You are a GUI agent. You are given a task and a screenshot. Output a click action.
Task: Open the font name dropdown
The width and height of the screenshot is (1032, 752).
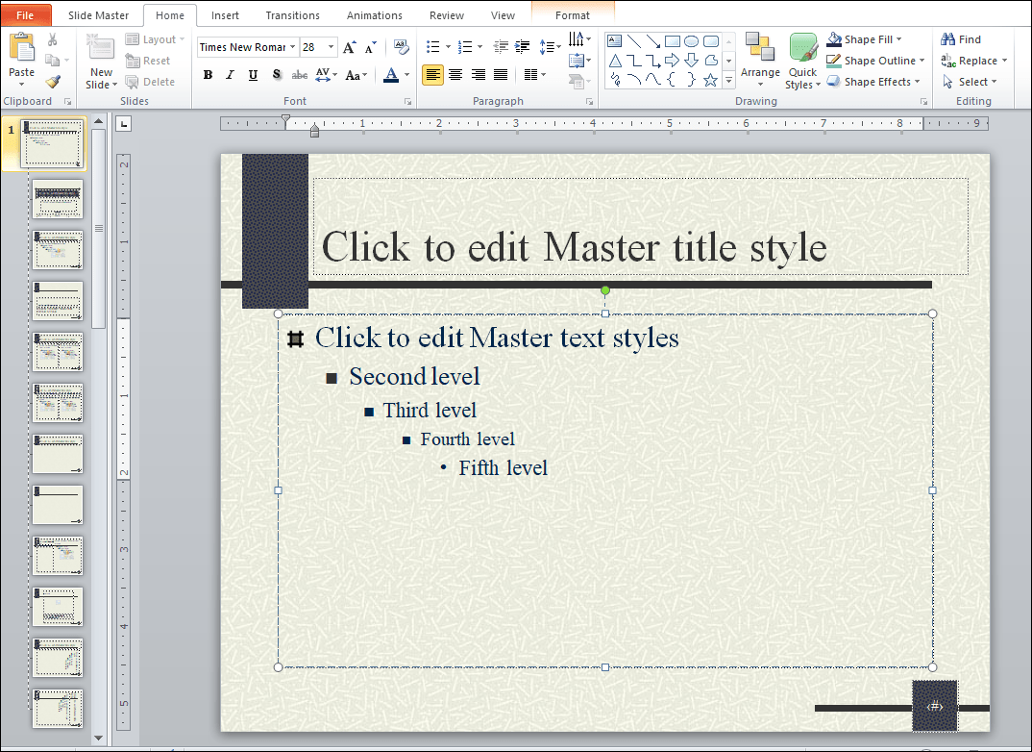tap(292, 47)
